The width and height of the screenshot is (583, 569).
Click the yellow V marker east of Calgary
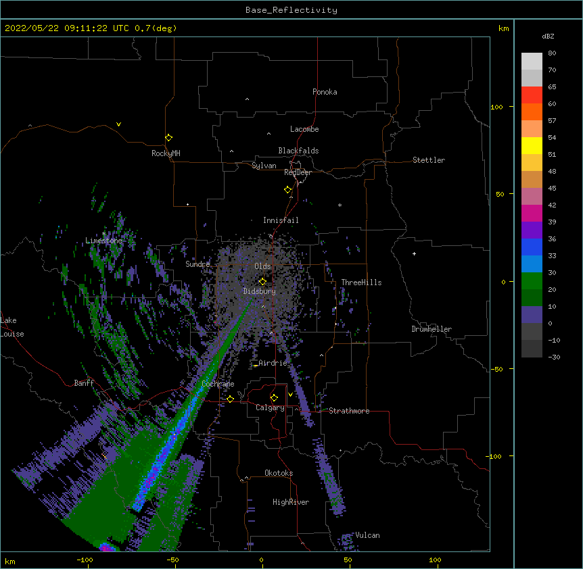(290, 395)
